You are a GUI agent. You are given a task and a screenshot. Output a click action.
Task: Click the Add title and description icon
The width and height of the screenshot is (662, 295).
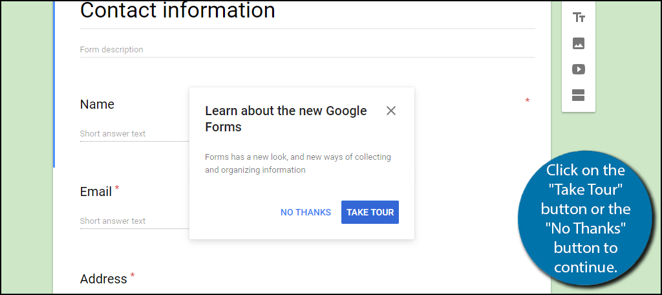coord(579,18)
